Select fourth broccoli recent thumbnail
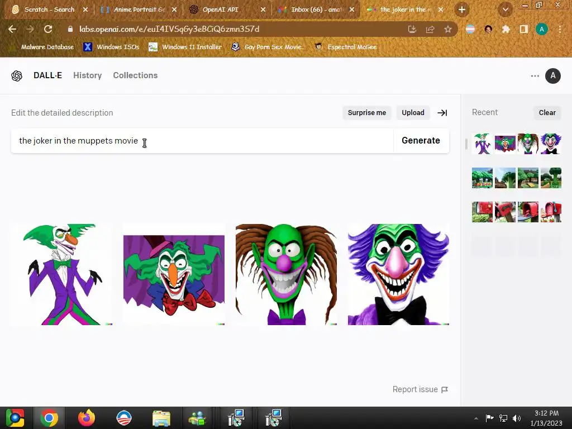The width and height of the screenshot is (572, 429). 551,178
